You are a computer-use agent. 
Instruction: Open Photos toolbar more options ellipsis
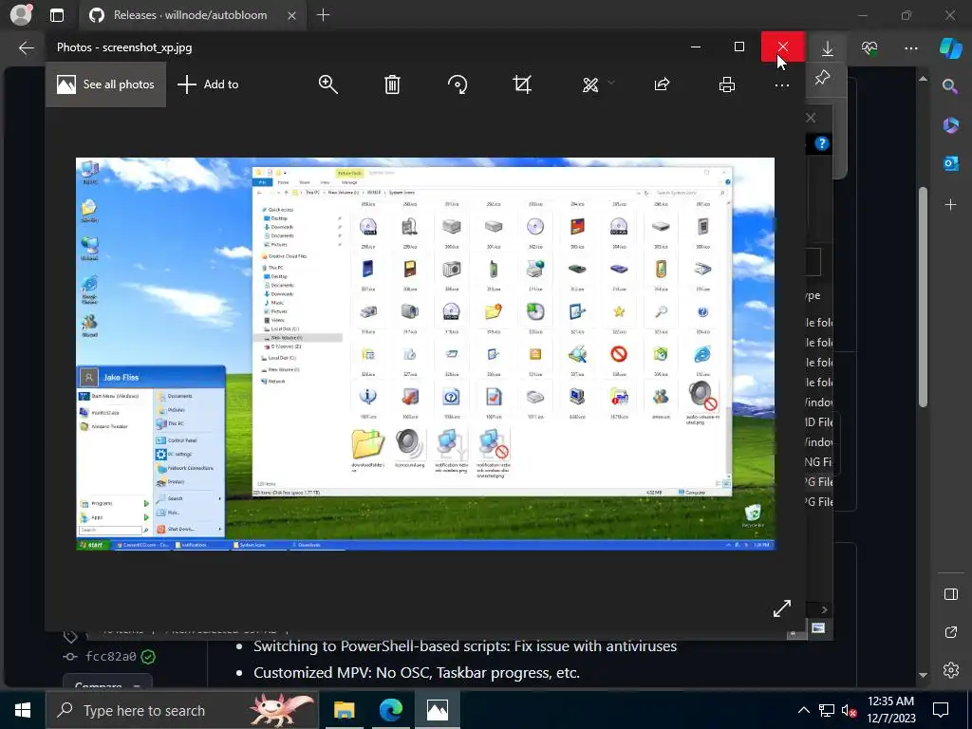tap(782, 84)
